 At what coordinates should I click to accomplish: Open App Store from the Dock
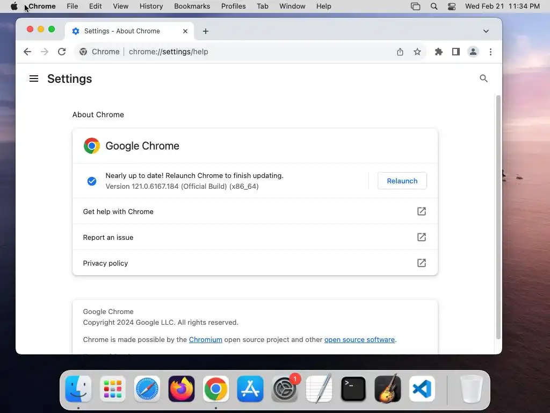(250, 389)
